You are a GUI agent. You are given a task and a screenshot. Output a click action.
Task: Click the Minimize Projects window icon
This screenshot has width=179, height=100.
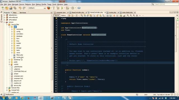coord(51,12)
